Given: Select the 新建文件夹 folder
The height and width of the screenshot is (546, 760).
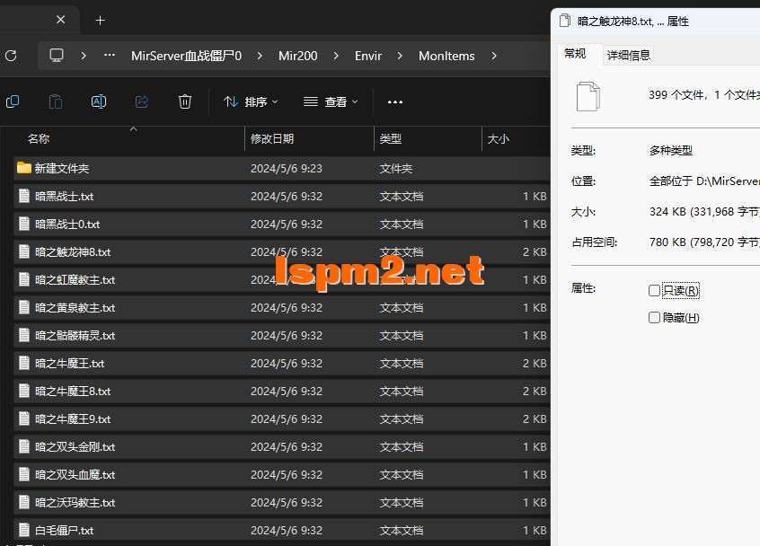Looking at the screenshot, I should point(281,168).
